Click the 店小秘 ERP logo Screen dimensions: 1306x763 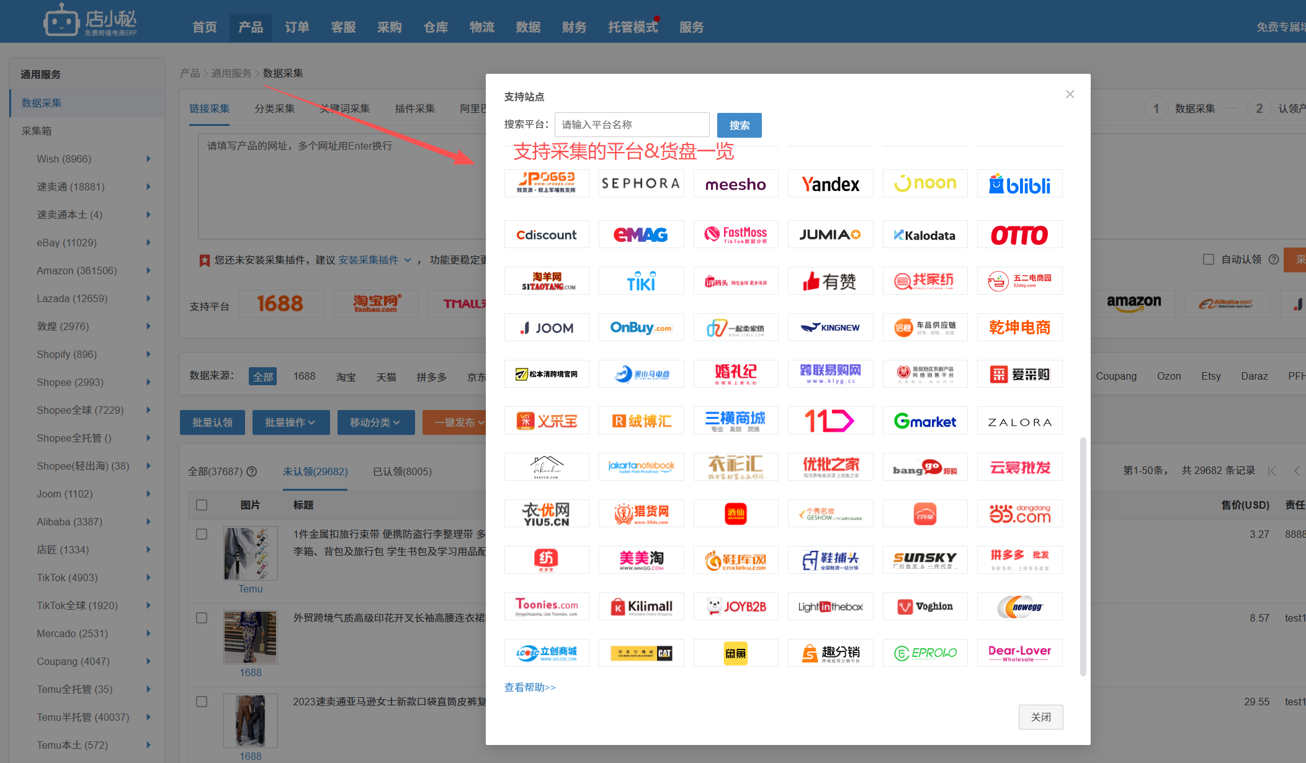coord(91,22)
